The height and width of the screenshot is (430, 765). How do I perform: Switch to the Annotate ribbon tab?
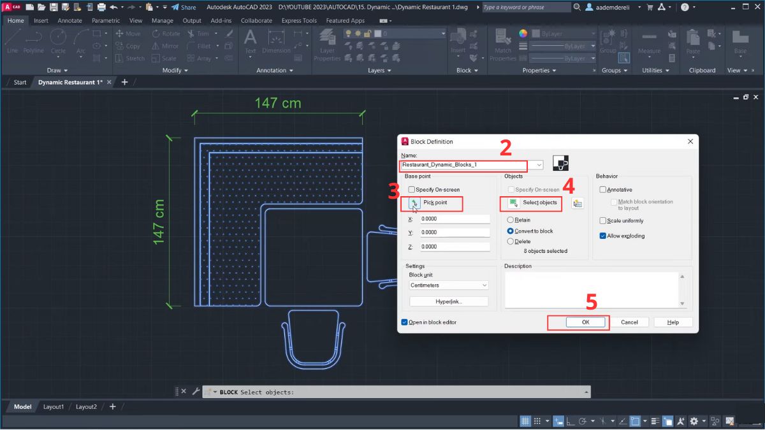pos(69,20)
